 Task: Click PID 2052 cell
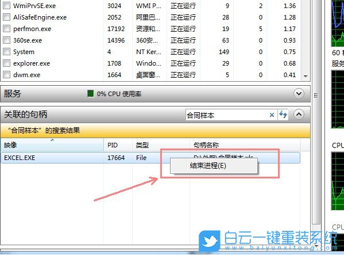pos(114,17)
